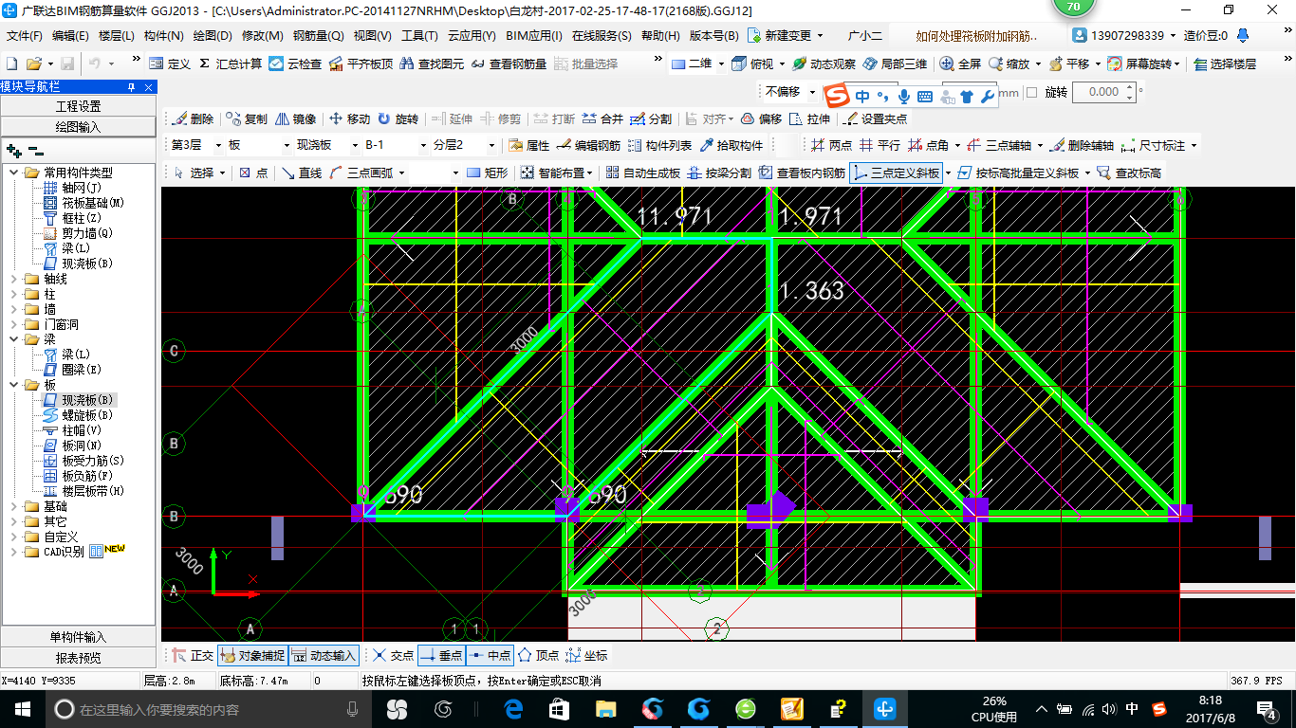Click the 报表预览 button
Image resolution: width=1296 pixels, height=728 pixels.
(x=78, y=657)
